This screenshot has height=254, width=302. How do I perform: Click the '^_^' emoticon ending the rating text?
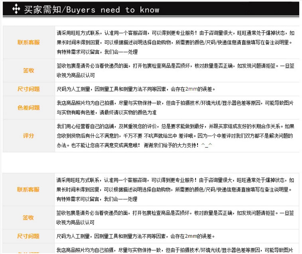[x=207, y=146]
